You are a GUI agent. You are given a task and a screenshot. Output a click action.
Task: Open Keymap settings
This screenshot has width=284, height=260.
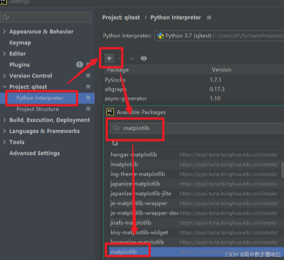[x=20, y=43]
